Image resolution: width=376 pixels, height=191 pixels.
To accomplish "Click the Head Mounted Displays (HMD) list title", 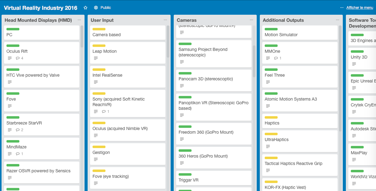I will (38, 20).
